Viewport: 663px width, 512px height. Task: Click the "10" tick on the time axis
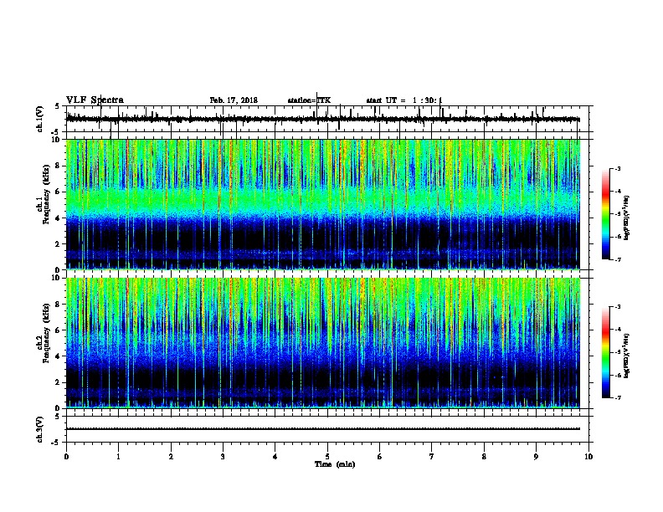click(x=588, y=457)
